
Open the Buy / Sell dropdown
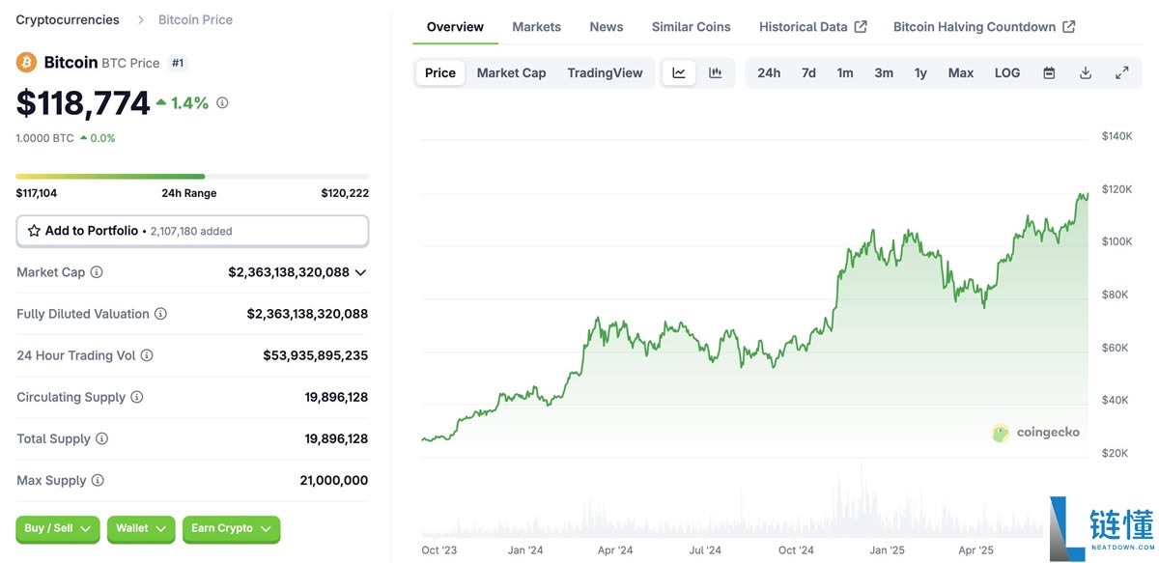click(x=57, y=528)
